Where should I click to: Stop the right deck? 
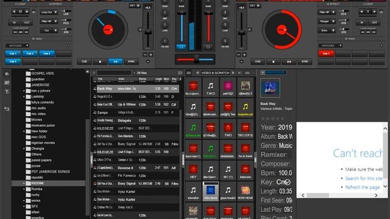click(274, 61)
